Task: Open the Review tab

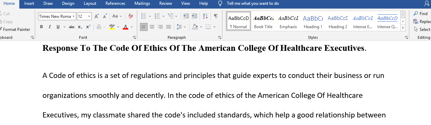Action: point(166,3)
